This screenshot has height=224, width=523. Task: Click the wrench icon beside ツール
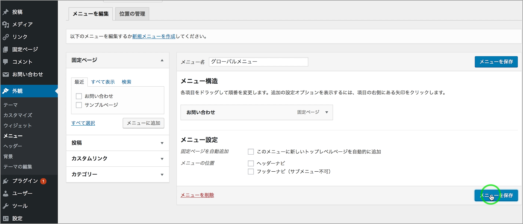6,206
